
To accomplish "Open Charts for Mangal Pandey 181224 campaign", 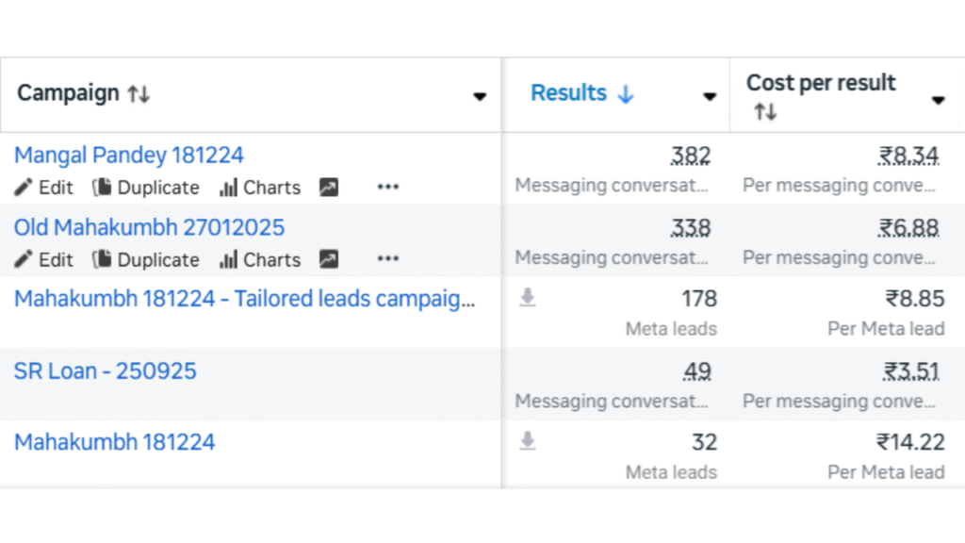I will (x=229, y=188).
